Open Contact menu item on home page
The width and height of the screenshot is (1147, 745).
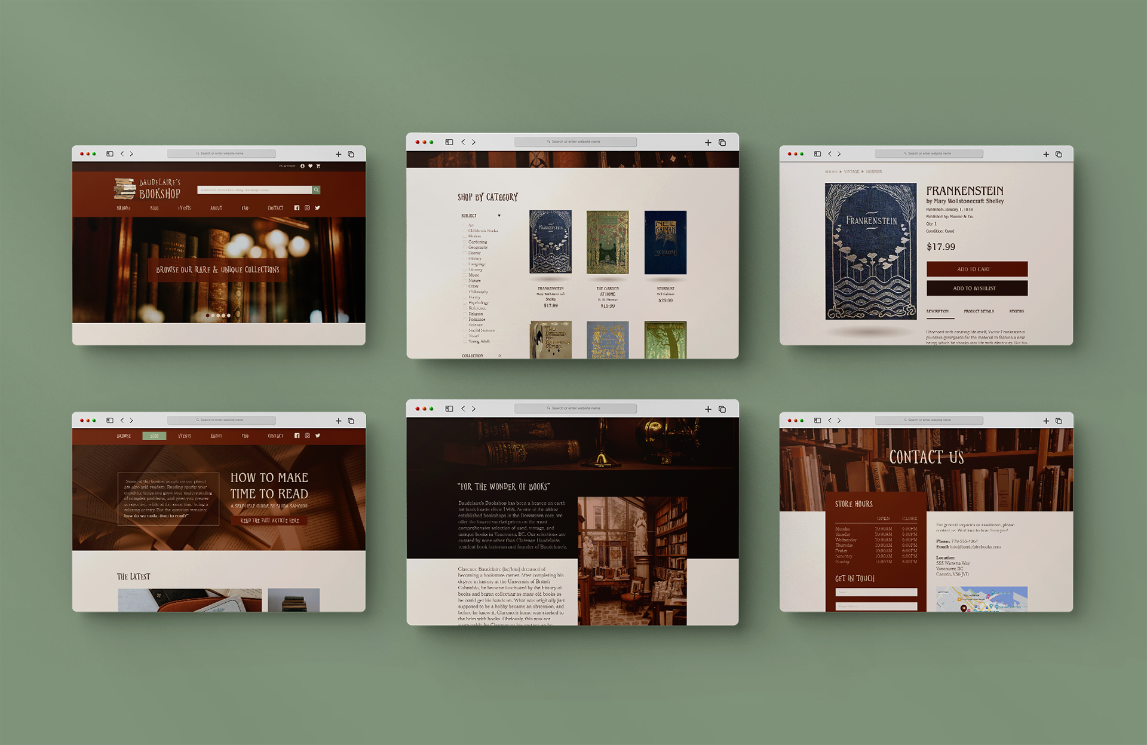point(275,208)
